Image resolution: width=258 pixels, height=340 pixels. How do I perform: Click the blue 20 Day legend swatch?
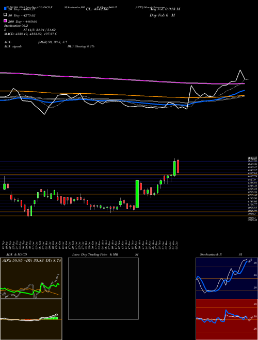(x=5, y=8)
